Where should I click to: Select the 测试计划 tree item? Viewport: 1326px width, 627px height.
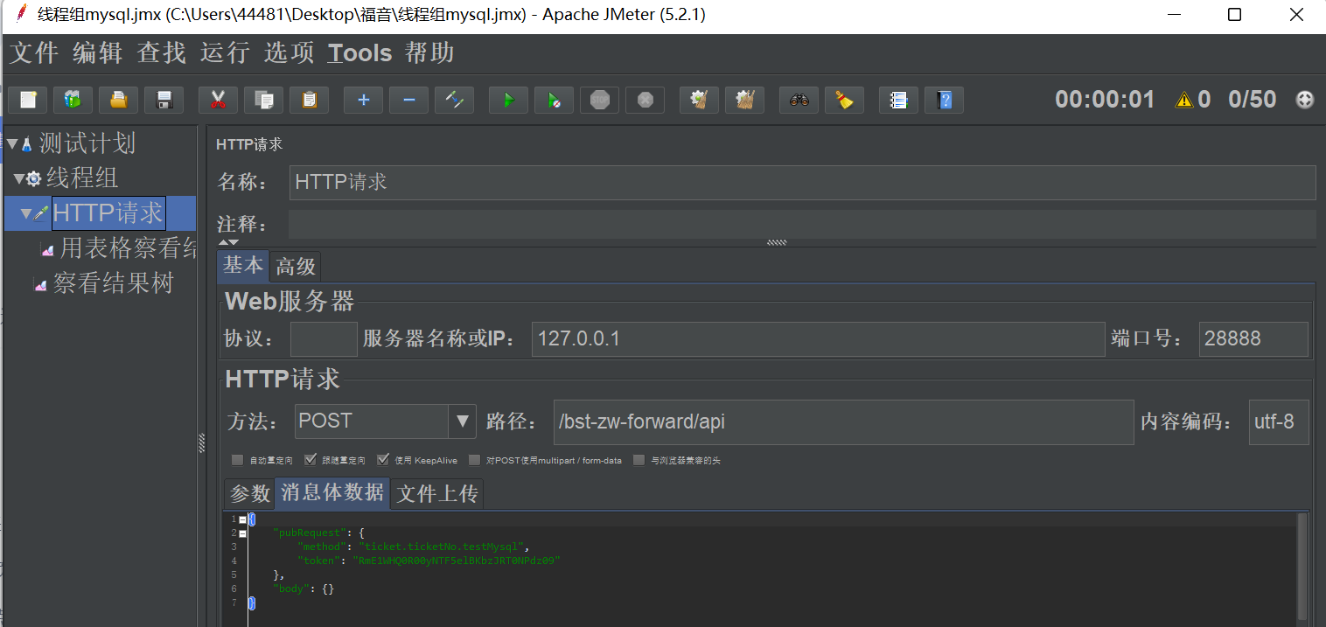87,143
